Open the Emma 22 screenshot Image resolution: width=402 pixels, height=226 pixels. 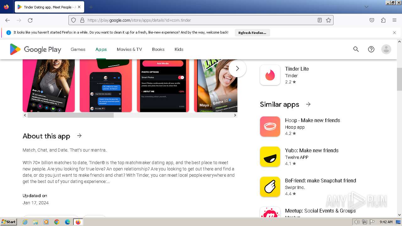[x=216, y=86]
